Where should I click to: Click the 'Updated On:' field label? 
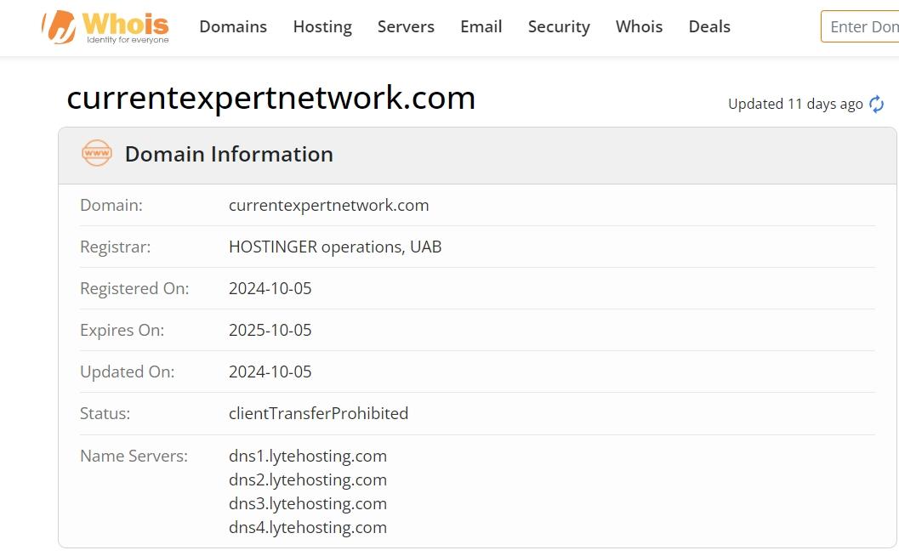click(128, 372)
